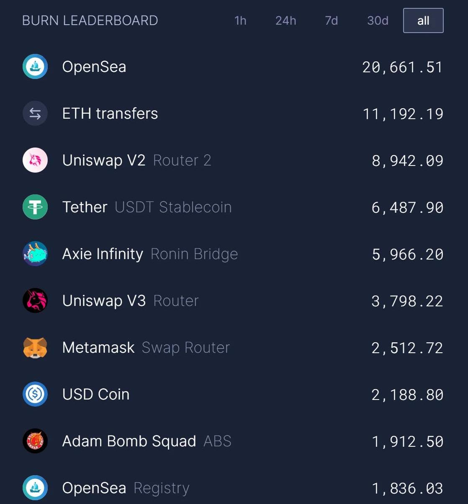Show the 7d burn leaderboard
The image size is (468, 504).
point(331,20)
